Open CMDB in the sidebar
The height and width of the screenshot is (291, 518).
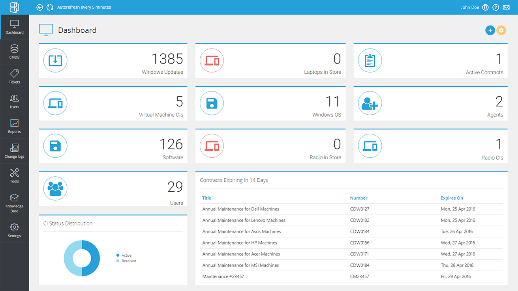15,52
